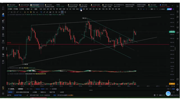Open the VIP diamond icon in sidebar

coord(3,88)
